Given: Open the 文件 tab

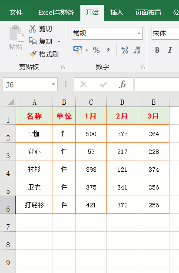Looking at the screenshot, I should (x=16, y=13).
